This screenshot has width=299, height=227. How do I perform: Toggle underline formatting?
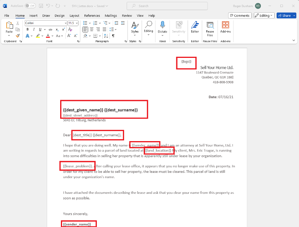[x=40, y=29]
